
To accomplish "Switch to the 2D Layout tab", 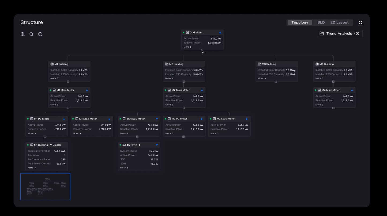I will click(339, 22).
